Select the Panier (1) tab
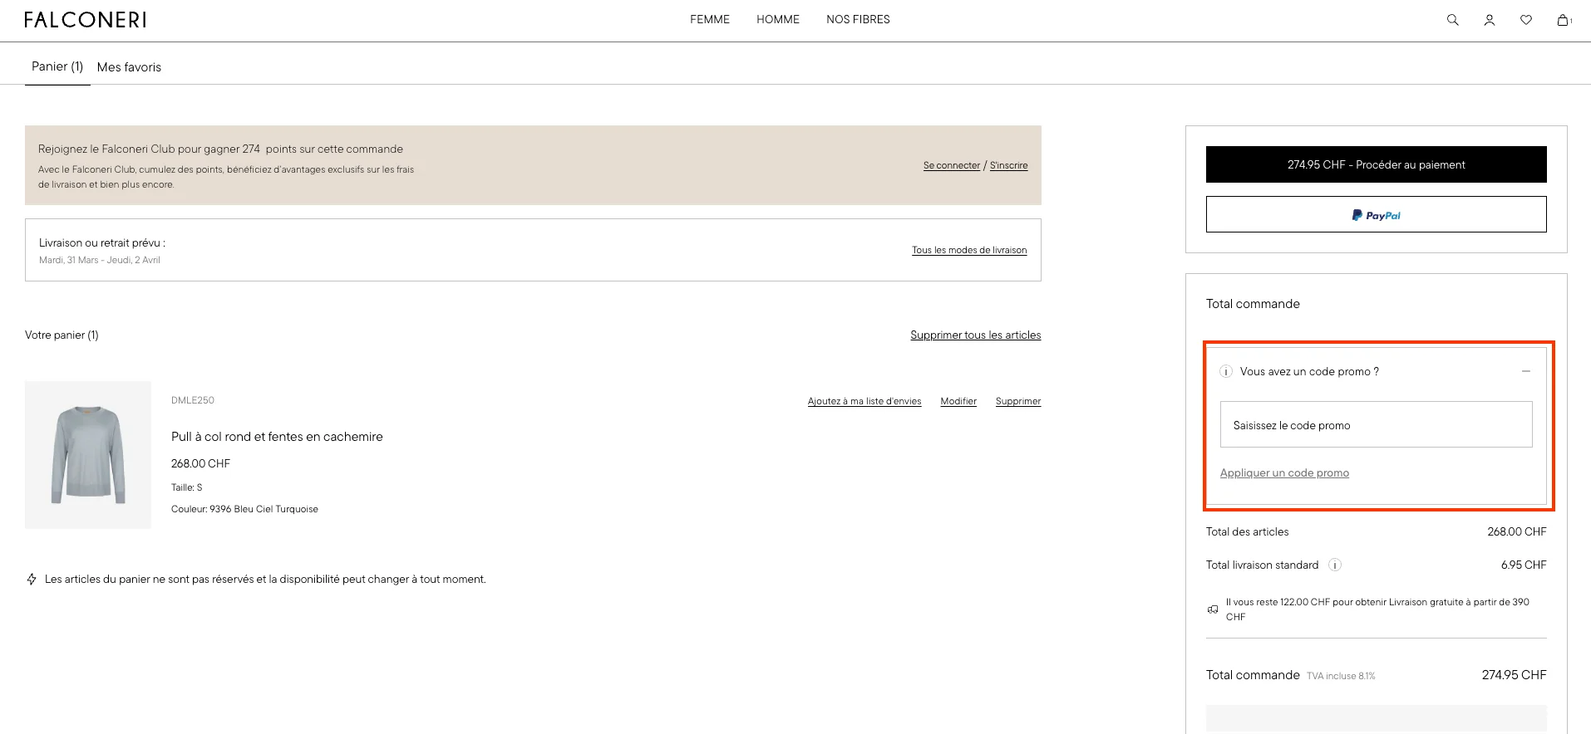 (x=57, y=66)
